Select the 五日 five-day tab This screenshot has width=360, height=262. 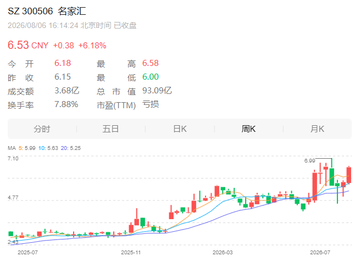coord(110,129)
